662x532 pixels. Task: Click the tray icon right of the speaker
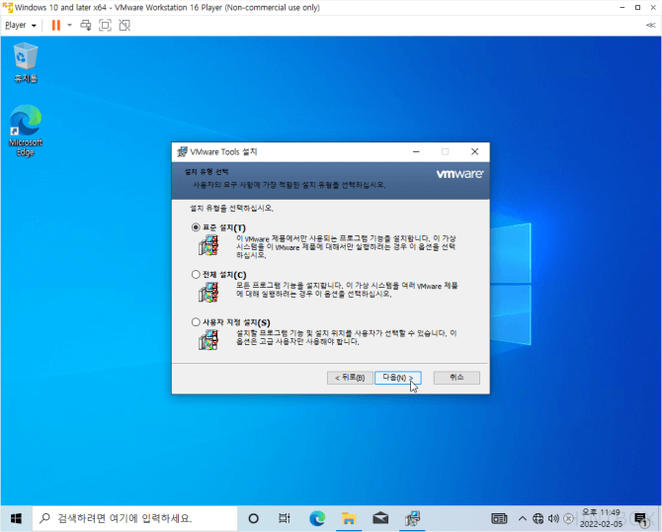pyautogui.click(x=569, y=518)
